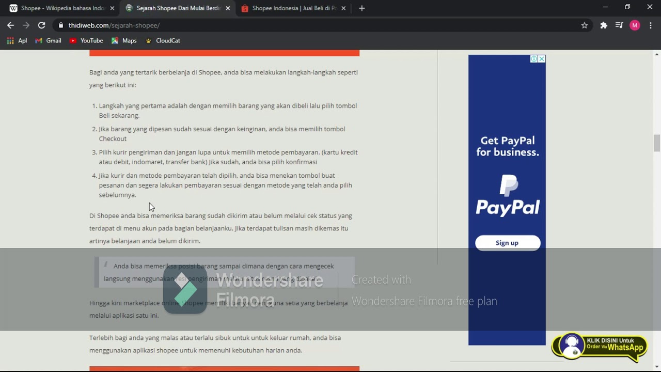
Task: Click the page vertical scrollbar thumb
Action: [657, 143]
